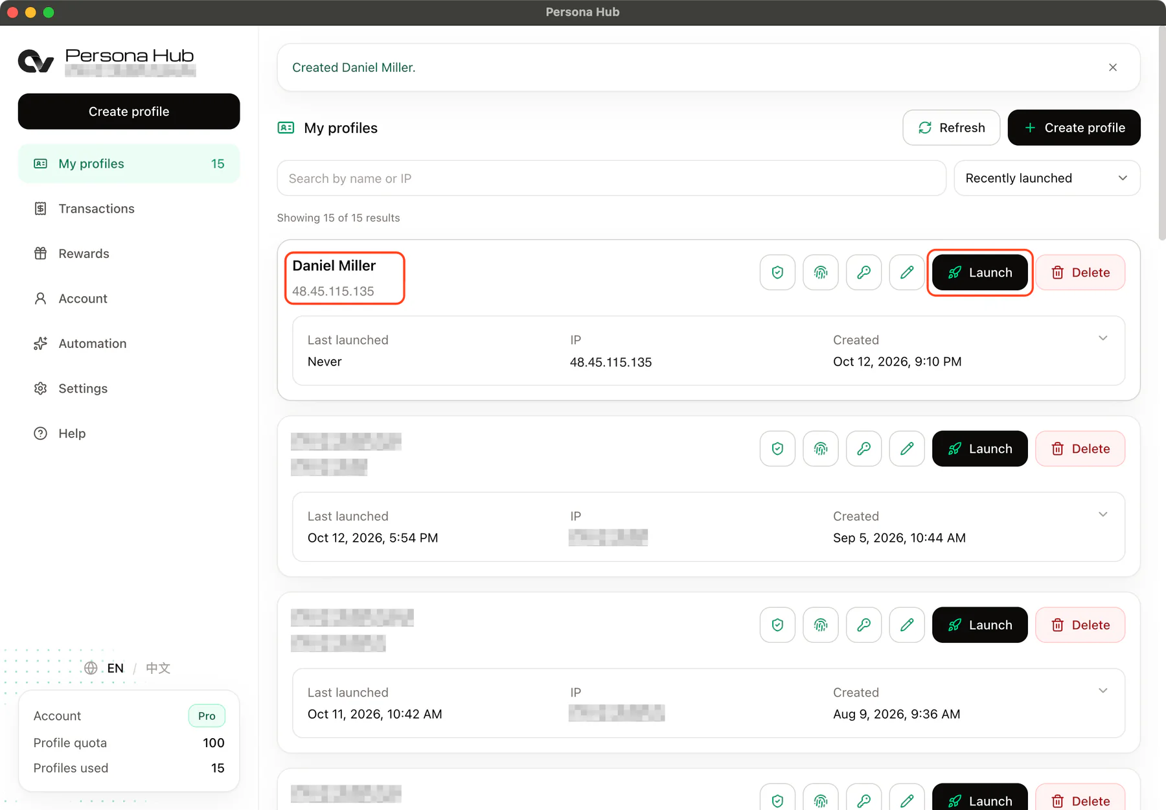1166x810 pixels.
Task: Click sidebar Create profile button
Action: pos(129,111)
